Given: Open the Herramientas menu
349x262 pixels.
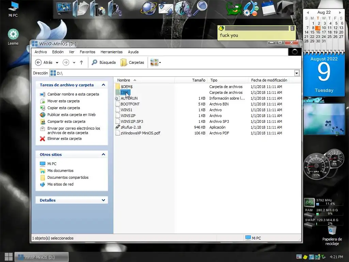Looking at the screenshot, I should pyautogui.click(x=111, y=52).
